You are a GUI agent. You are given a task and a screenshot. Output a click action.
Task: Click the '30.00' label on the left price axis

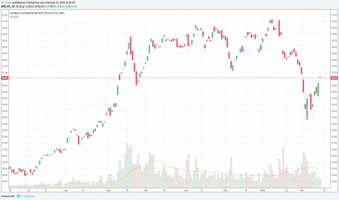(x=4, y=163)
